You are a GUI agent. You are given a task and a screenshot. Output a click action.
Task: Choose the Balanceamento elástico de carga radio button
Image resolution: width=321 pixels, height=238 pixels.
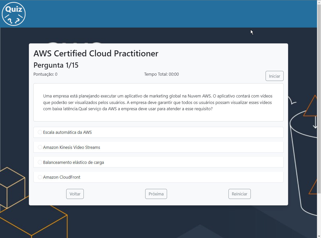click(x=40, y=162)
